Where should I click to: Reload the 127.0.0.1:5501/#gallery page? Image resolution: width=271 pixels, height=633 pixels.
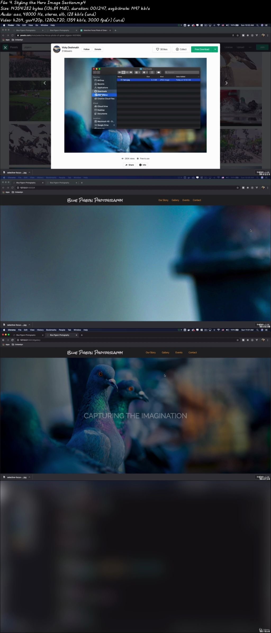pyautogui.click(x=12, y=340)
